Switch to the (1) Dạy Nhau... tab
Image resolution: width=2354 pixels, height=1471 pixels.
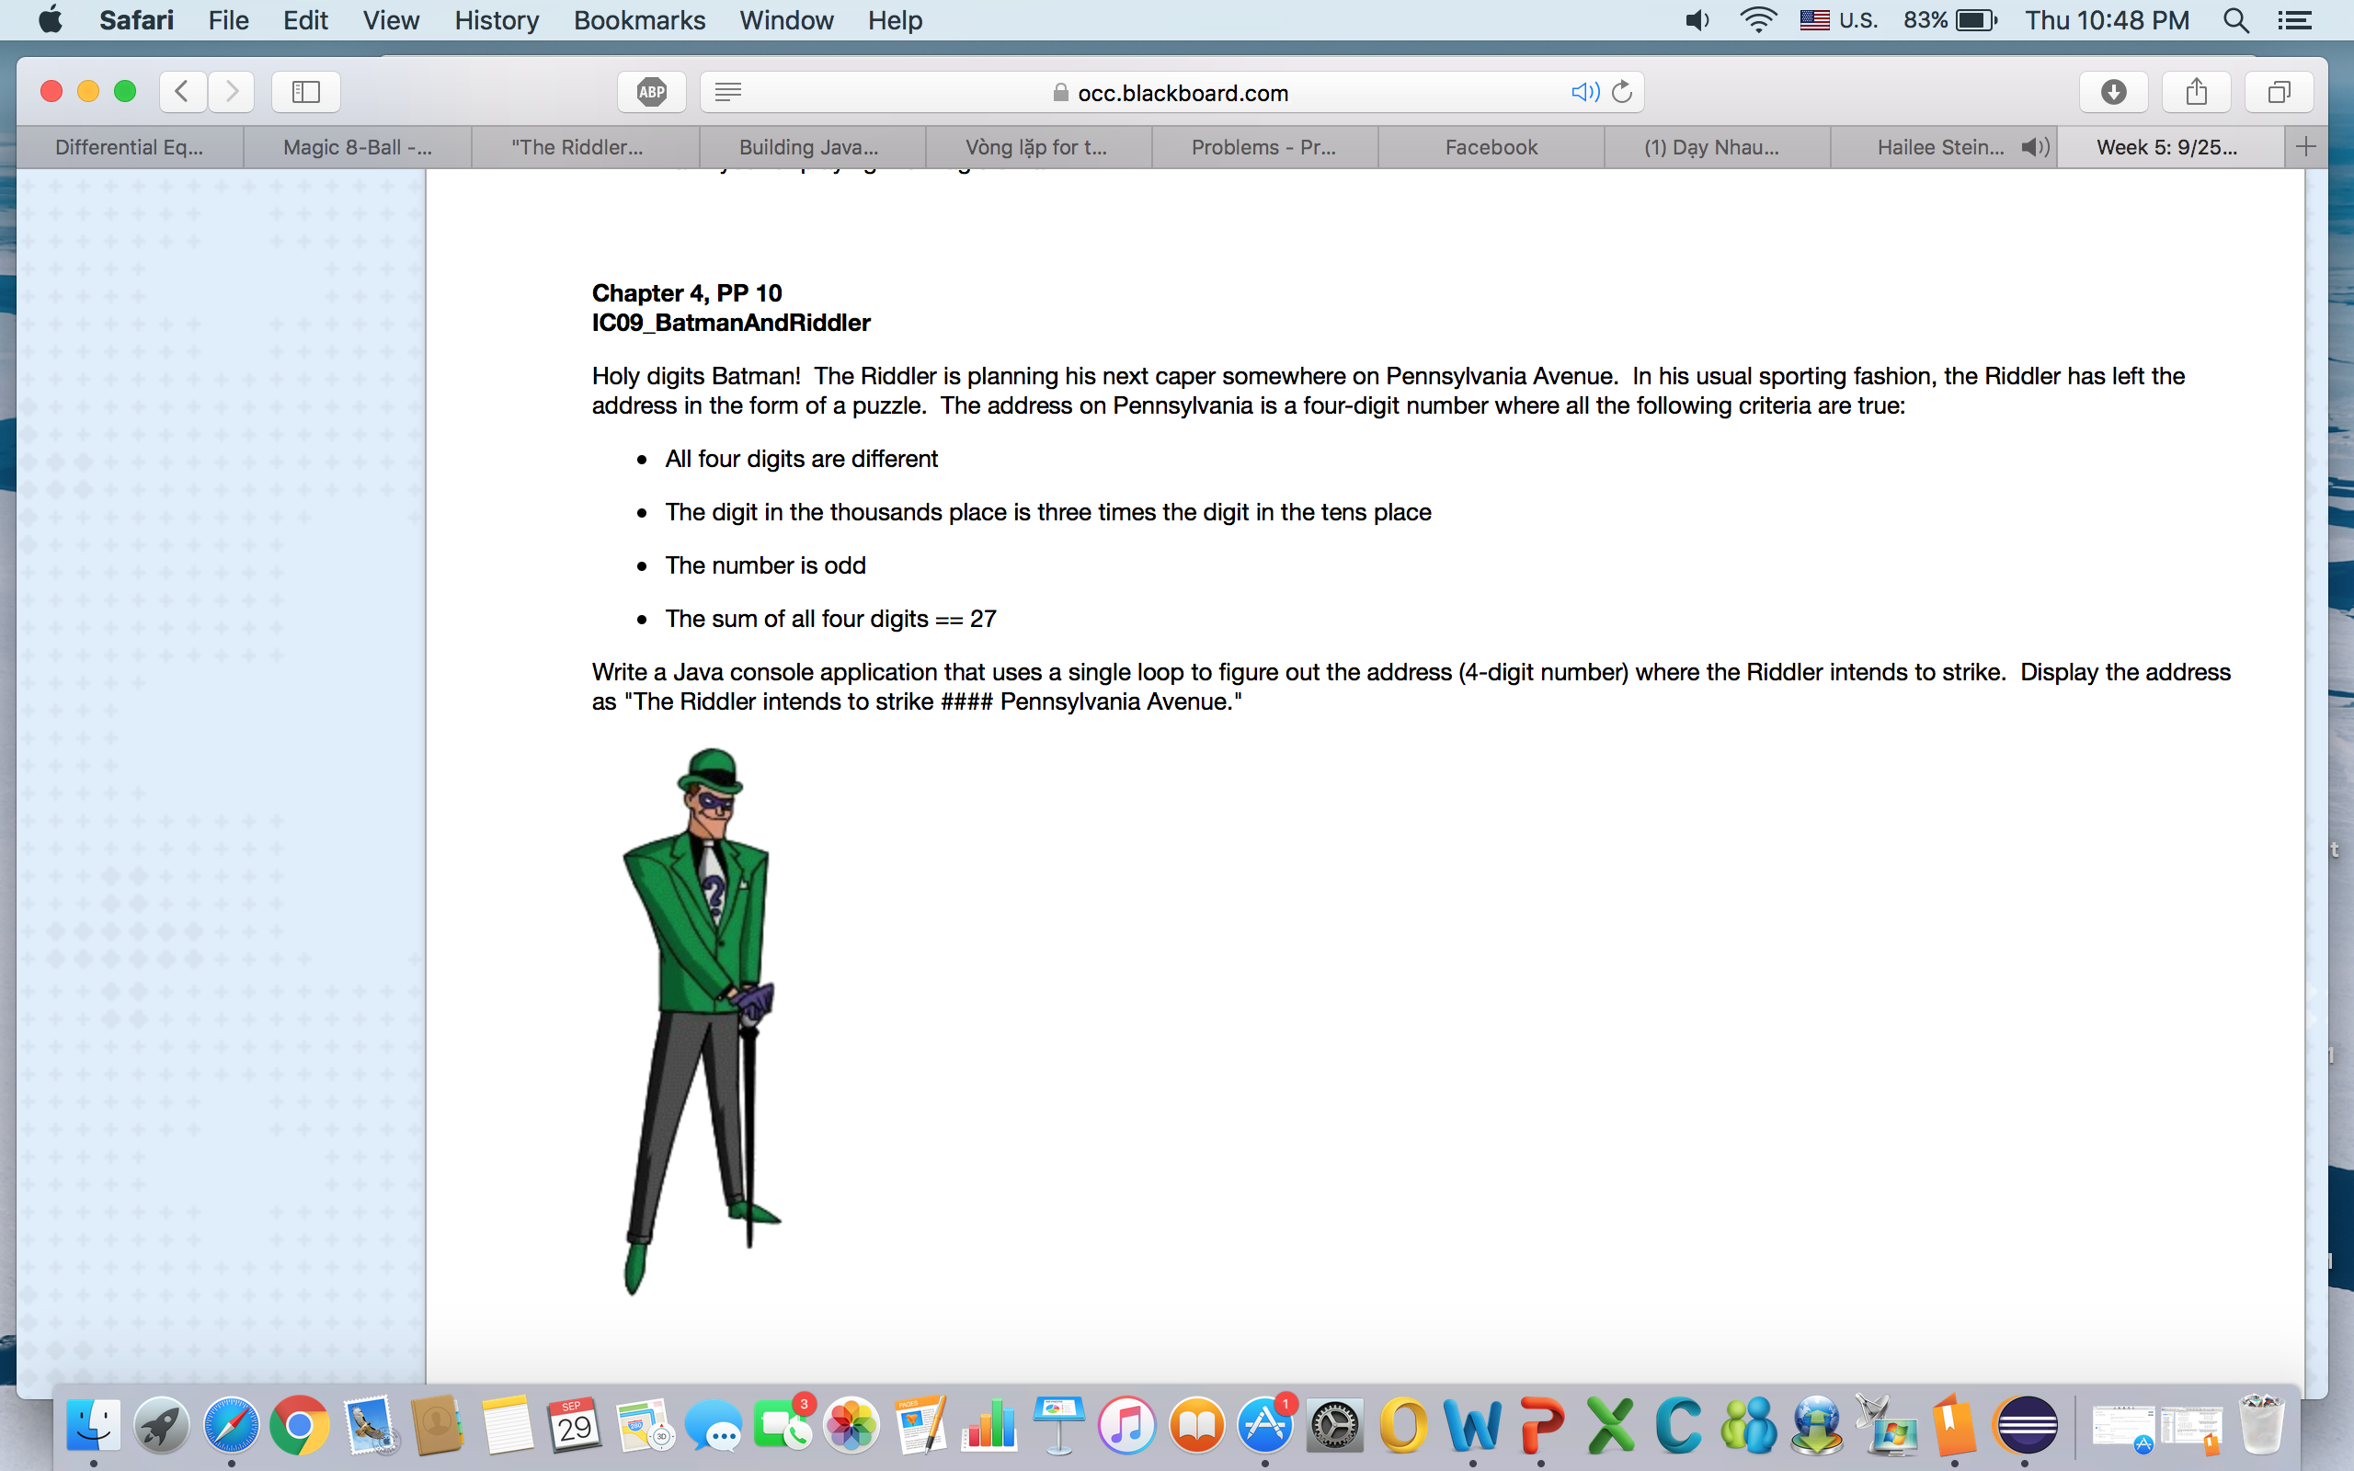(1717, 147)
